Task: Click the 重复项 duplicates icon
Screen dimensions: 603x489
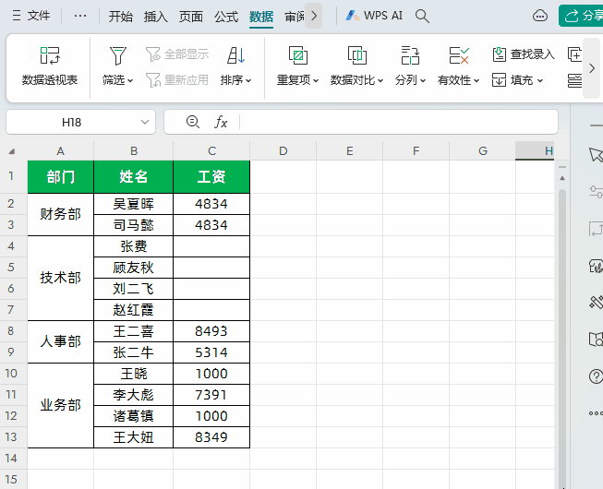Action: tap(298, 55)
